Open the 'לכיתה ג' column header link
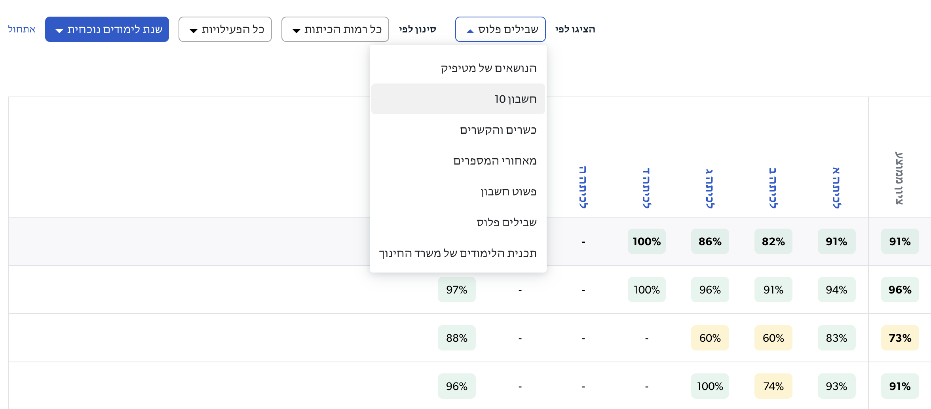 (x=709, y=187)
